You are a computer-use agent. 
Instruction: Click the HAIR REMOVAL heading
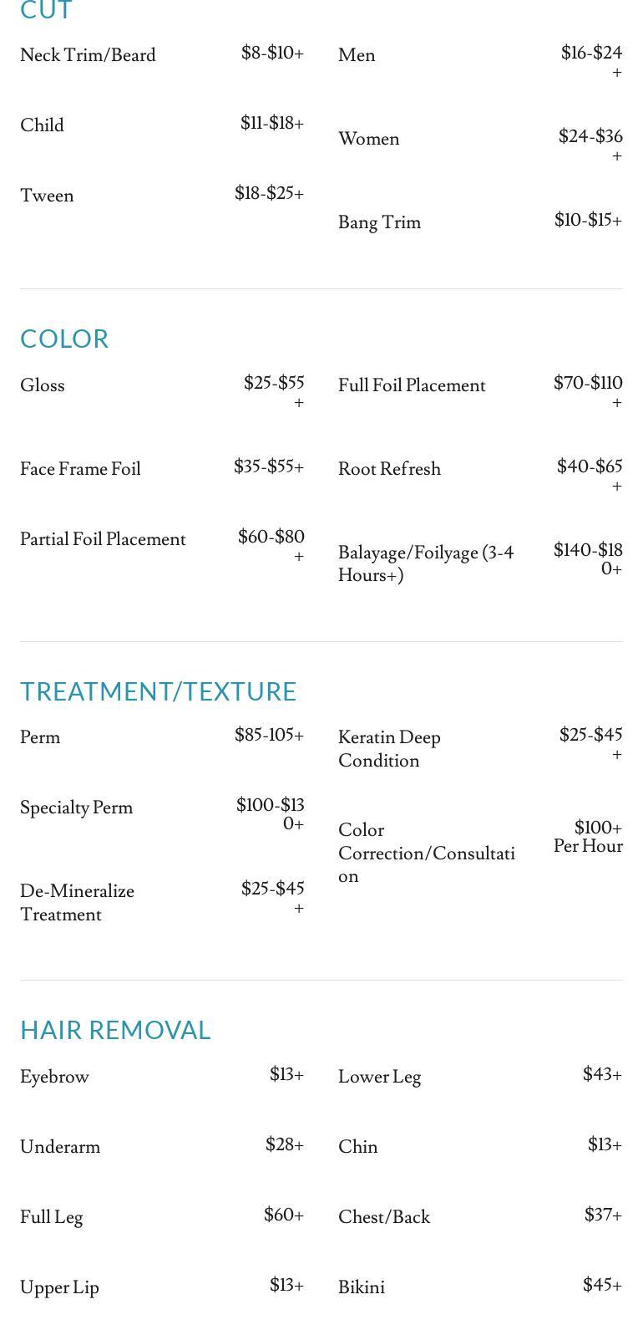pos(115,1030)
